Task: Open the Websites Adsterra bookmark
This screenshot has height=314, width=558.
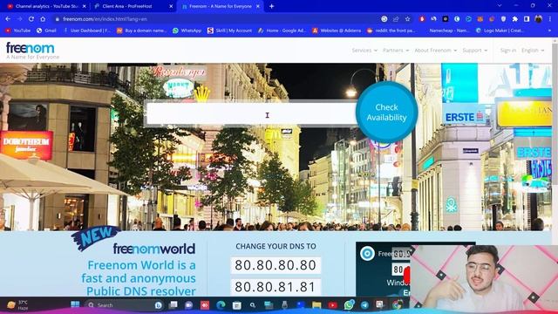Action: tap(337, 31)
